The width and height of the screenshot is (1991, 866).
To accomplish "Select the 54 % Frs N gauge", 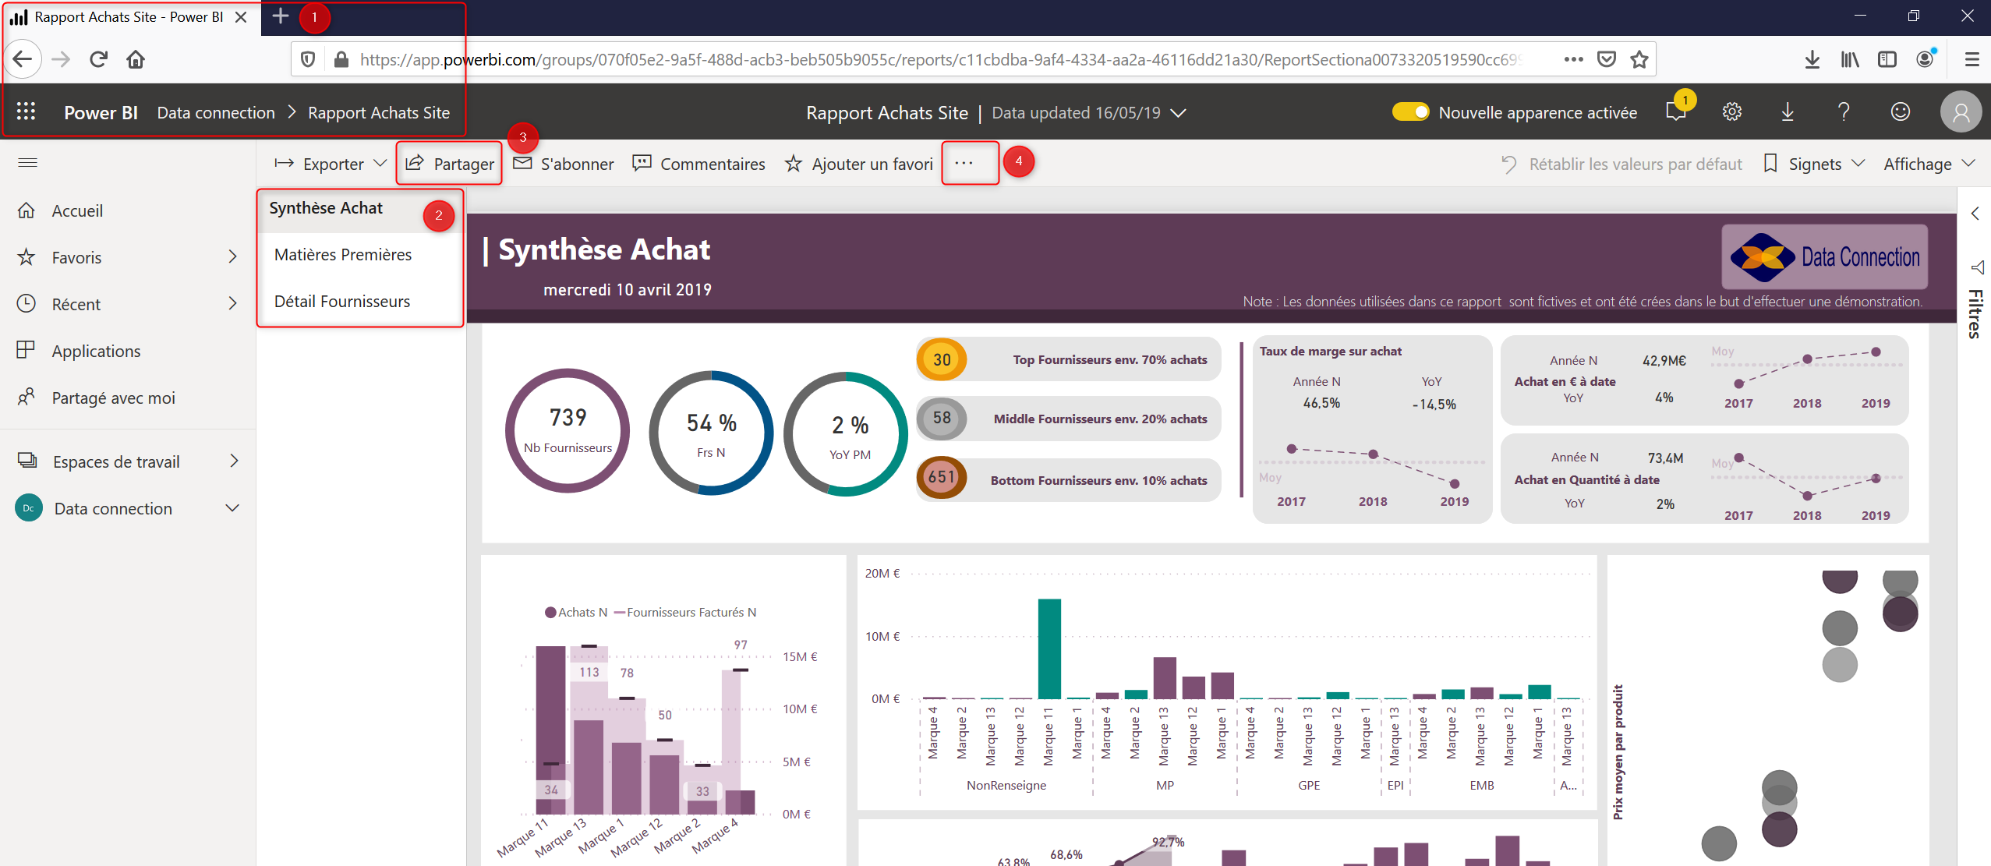I will (x=711, y=433).
